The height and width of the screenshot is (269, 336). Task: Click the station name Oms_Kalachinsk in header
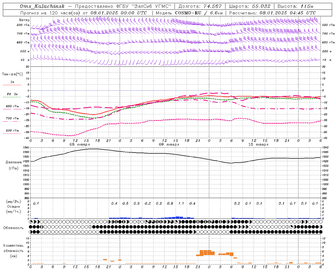[x=42, y=7]
